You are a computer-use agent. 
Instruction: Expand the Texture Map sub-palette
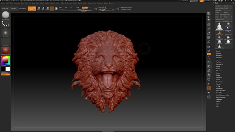coord(219,89)
